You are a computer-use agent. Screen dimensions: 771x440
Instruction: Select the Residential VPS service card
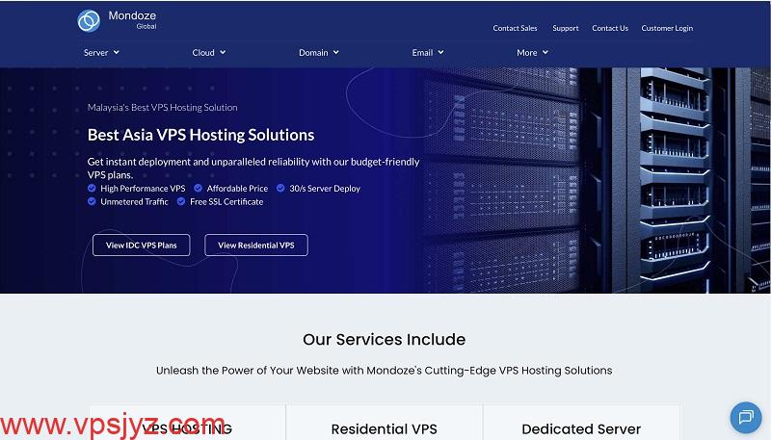coord(384,423)
